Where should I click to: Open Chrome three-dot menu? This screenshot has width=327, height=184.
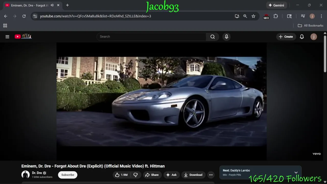pyautogui.click(x=321, y=16)
